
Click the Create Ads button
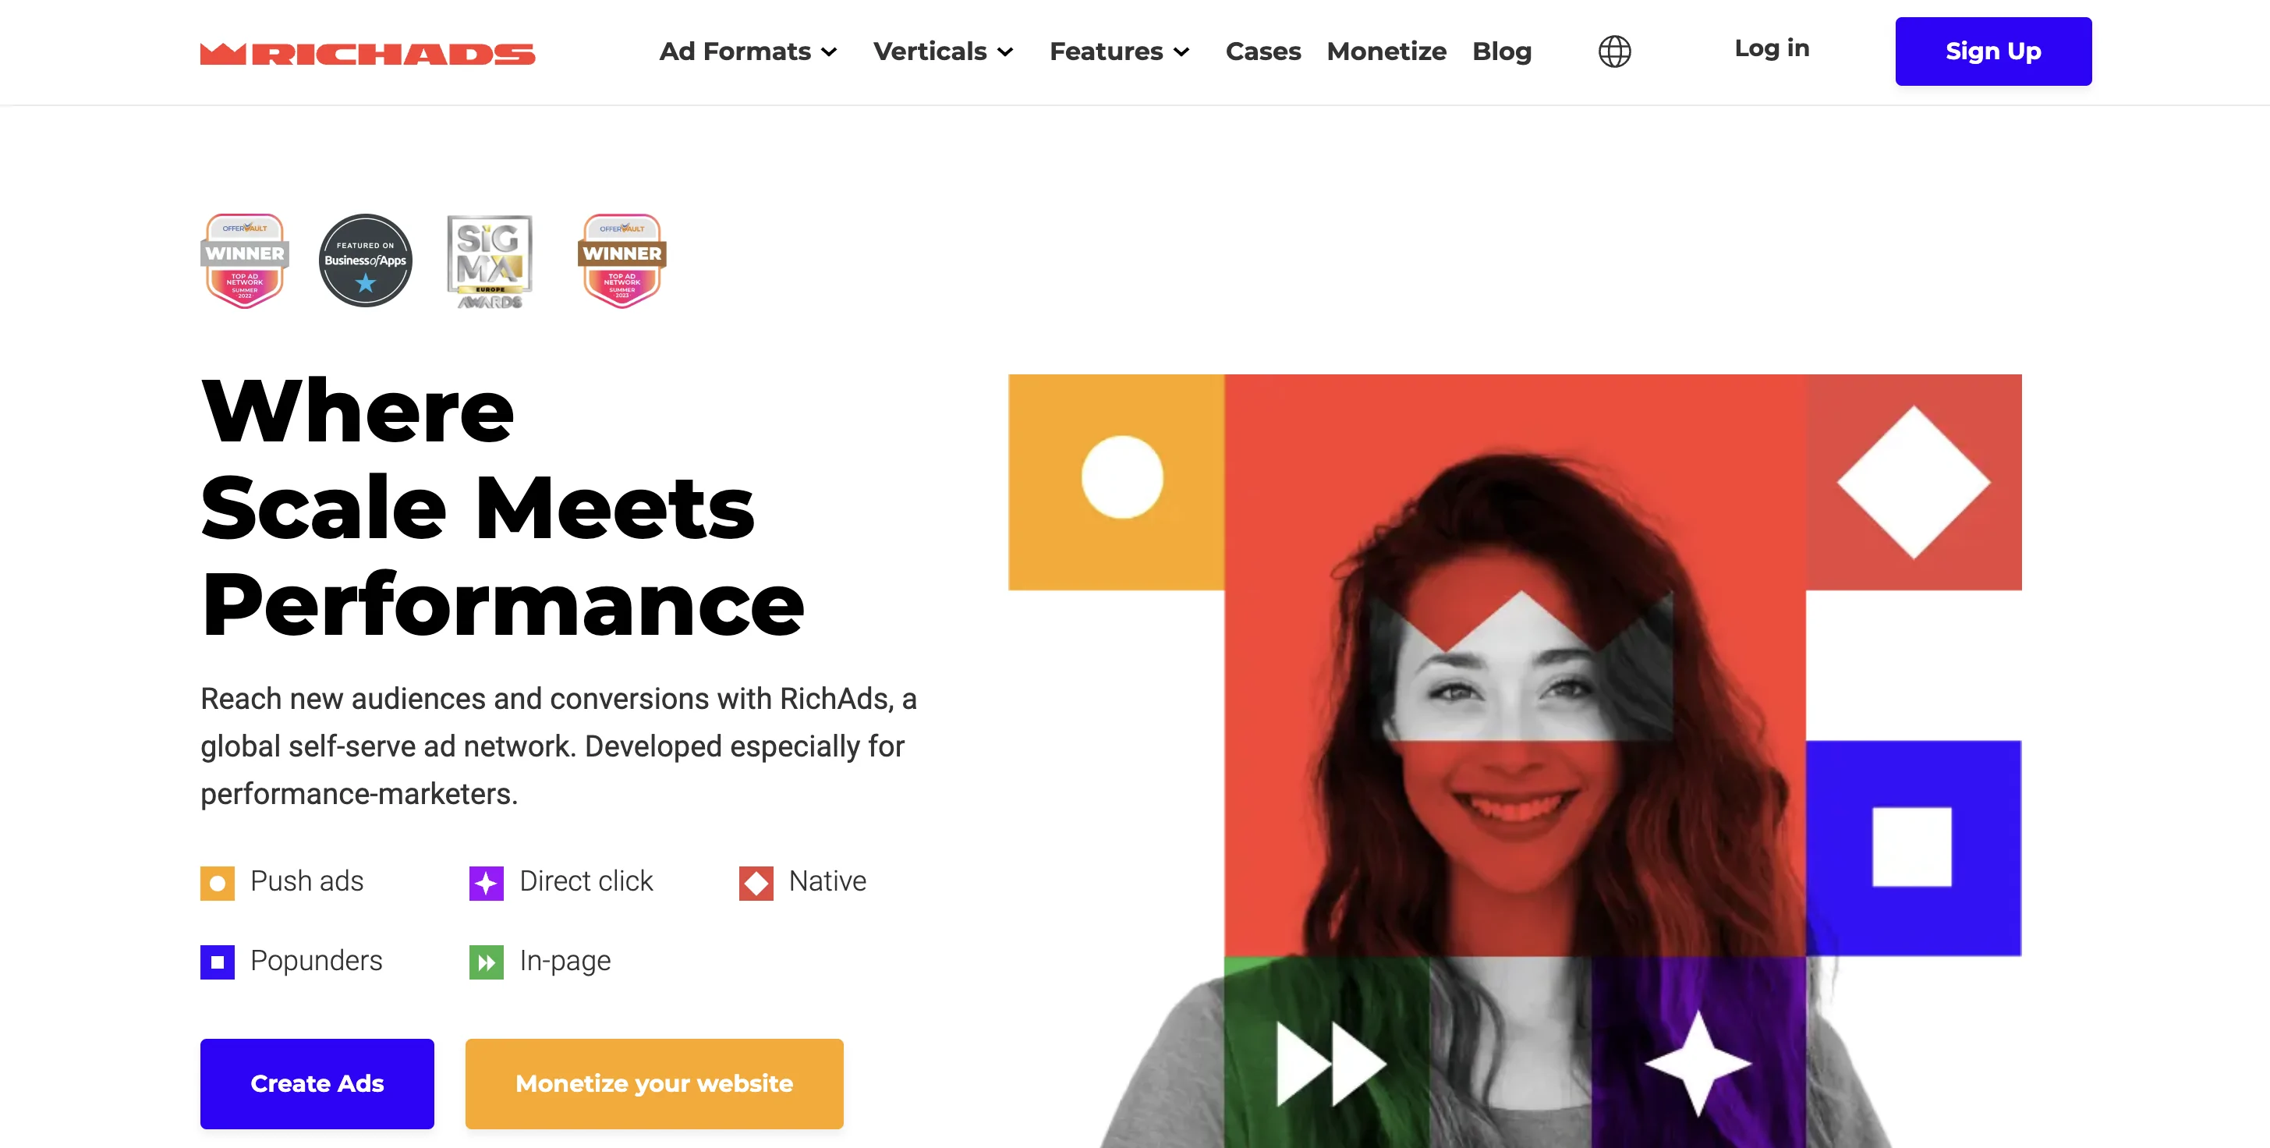point(317,1084)
